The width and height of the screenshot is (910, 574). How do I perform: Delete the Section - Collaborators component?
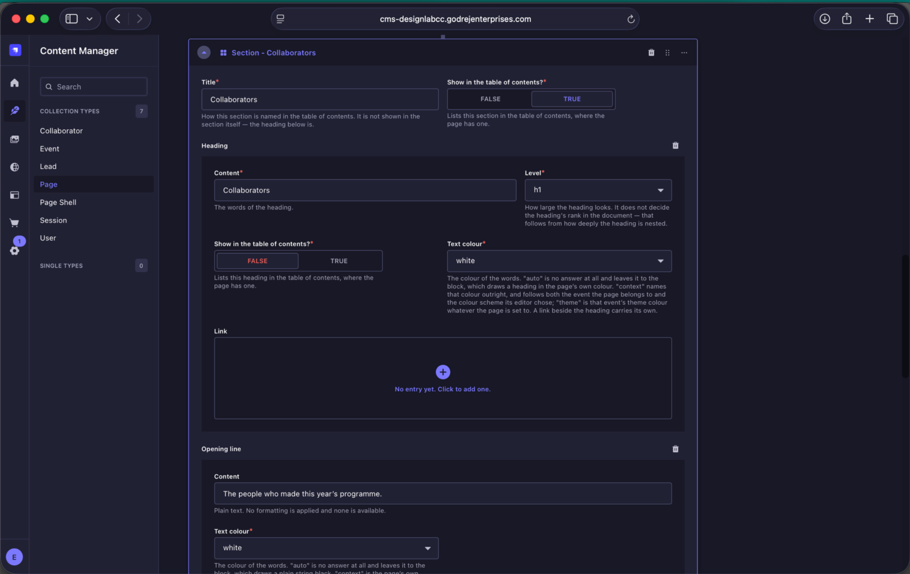pos(651,52)
